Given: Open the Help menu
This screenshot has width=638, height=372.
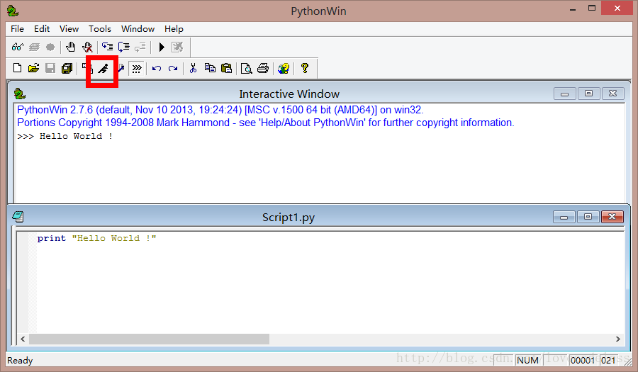Looking at the screenshot, I should pyautogui.click(x=174, y=29).
